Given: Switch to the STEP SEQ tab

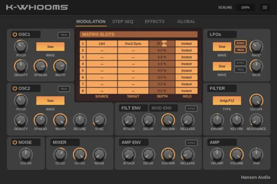Looking at the screenshot, I should pyautogui.click(x=123, y=21).
